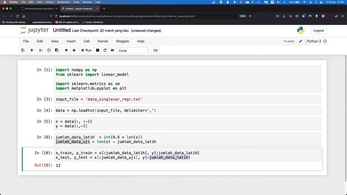Open the Widgets menu in Jupyter
This screenshot has width=347, height=195.
pos(122,41)
